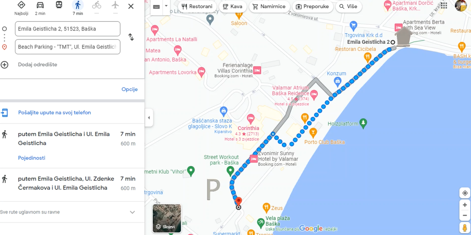Open route options via Opcije

coord(130,89)
